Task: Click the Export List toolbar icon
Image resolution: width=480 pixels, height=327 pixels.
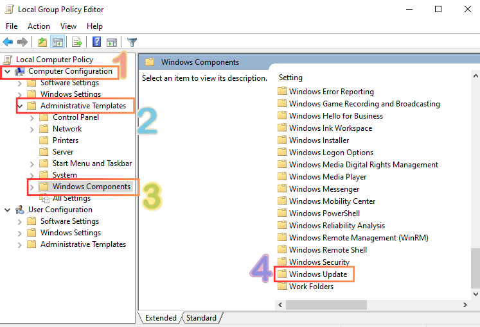Action: pos(77,42)
